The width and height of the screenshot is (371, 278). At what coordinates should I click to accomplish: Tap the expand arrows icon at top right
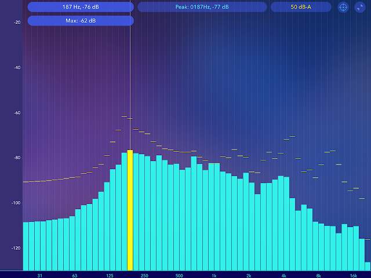[x=360, y=7]
